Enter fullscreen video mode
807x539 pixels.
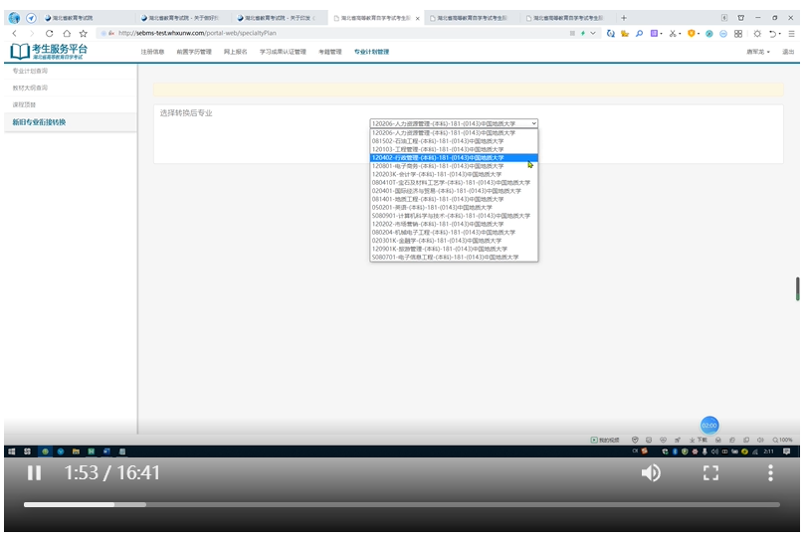(710, 473)
